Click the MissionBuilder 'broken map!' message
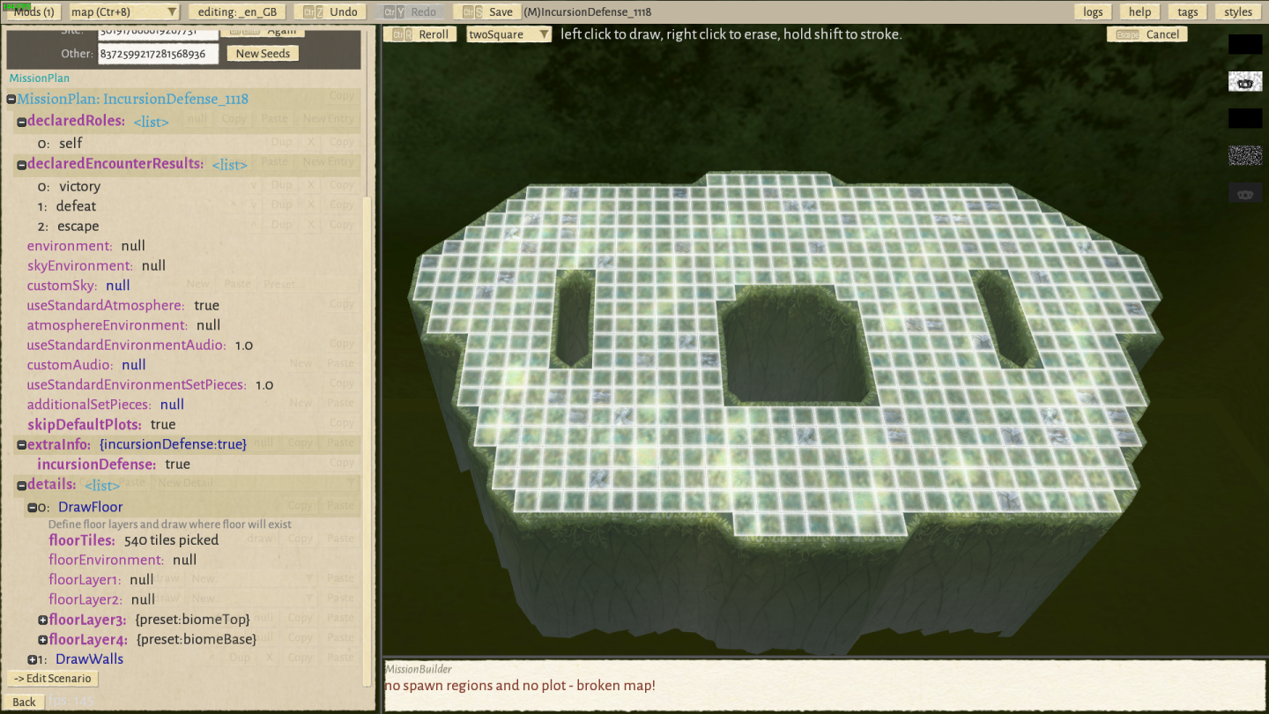 (520, 685)
